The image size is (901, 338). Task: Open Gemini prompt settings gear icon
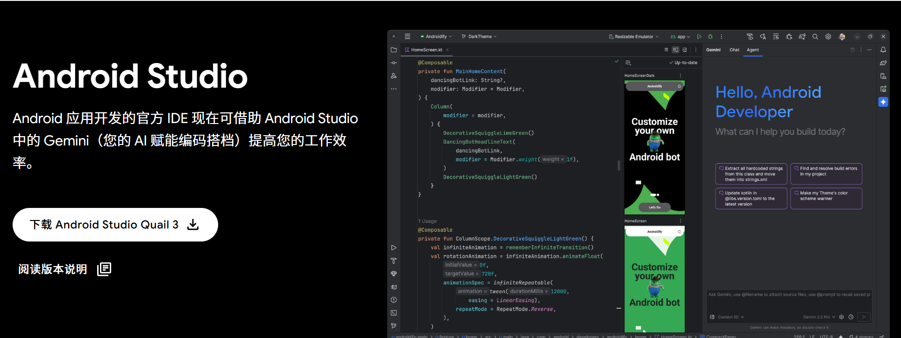tap(842, 317)
